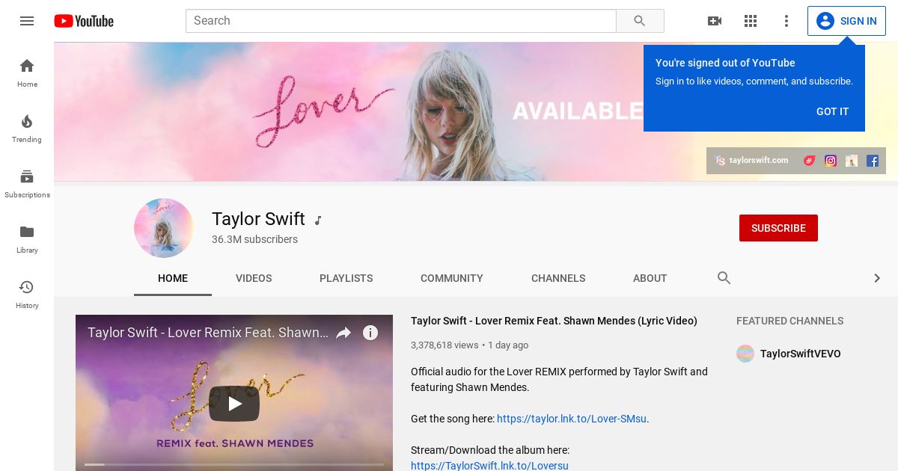Click the TaylorSwiftVEVO avatar
898x471 pixels.
coord(745,354)
